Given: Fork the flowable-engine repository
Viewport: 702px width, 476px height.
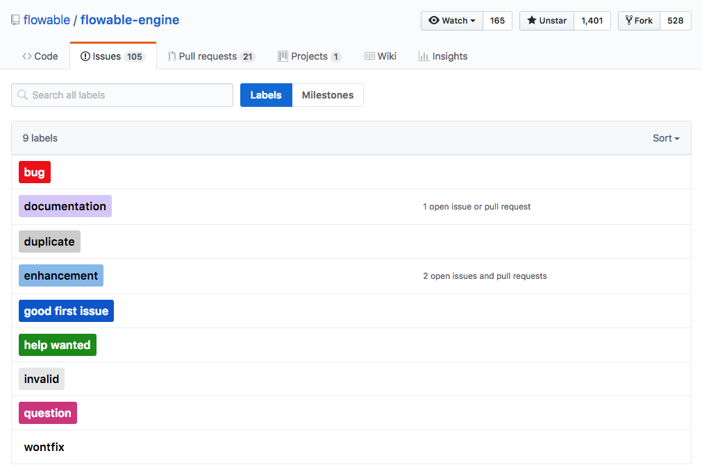Looking at the screenshot, I should pyautogui.click(x=639, y=21).
